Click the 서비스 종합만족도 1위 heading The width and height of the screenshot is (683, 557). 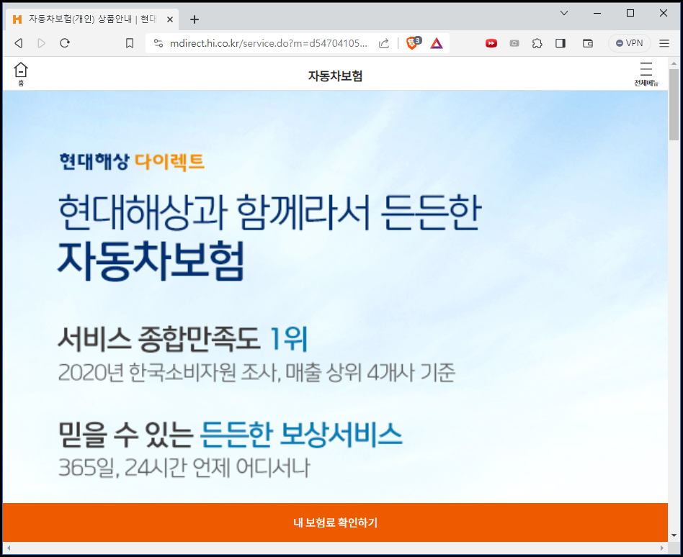(x=183, y=338)
